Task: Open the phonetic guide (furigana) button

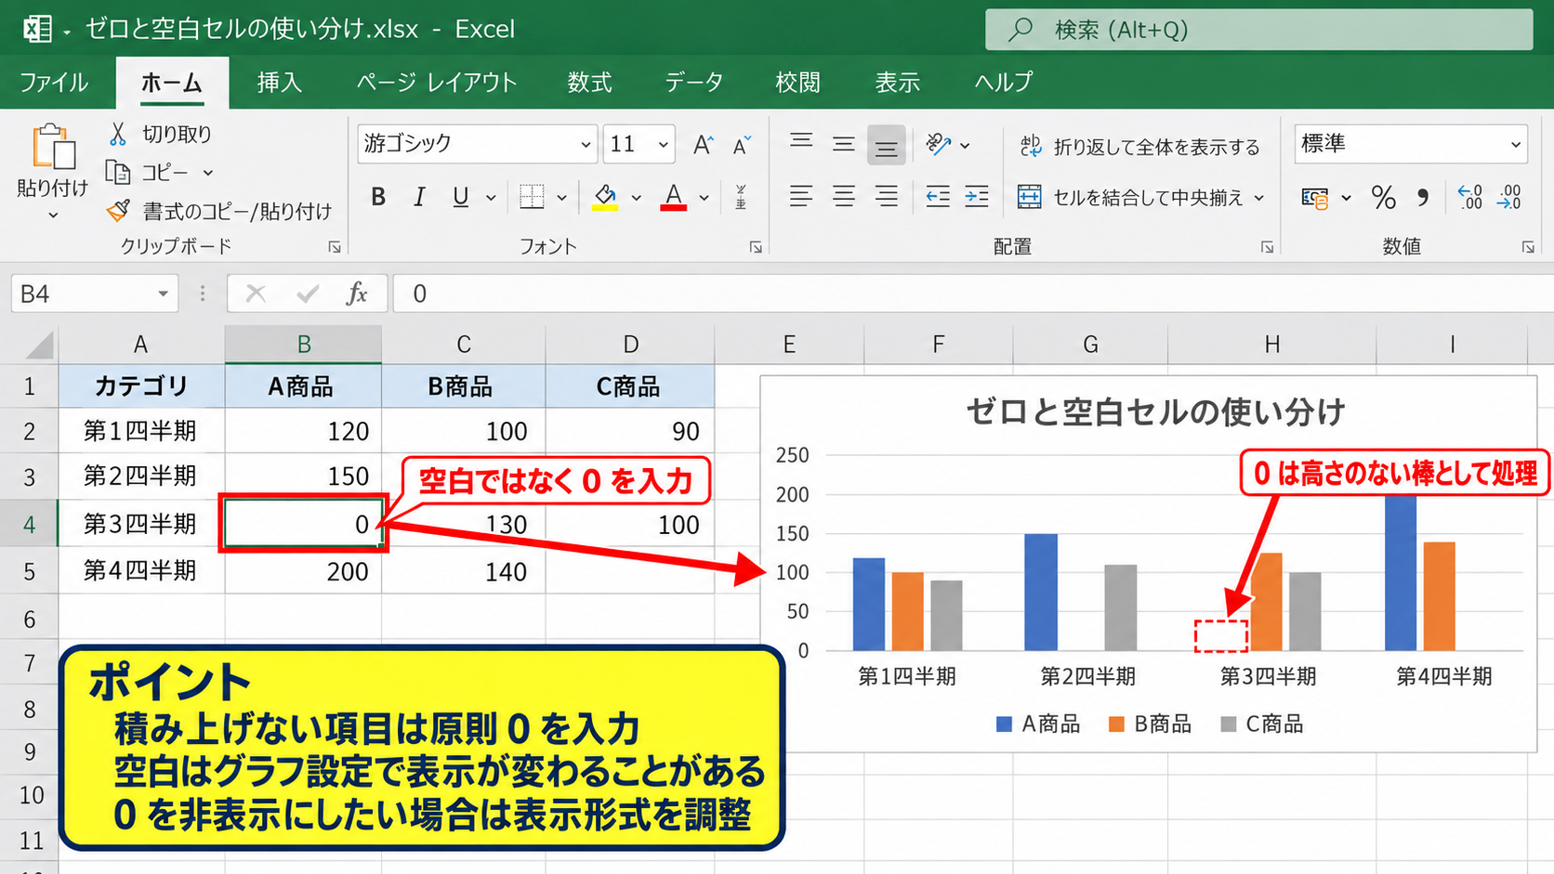Action: click(741, 197)
